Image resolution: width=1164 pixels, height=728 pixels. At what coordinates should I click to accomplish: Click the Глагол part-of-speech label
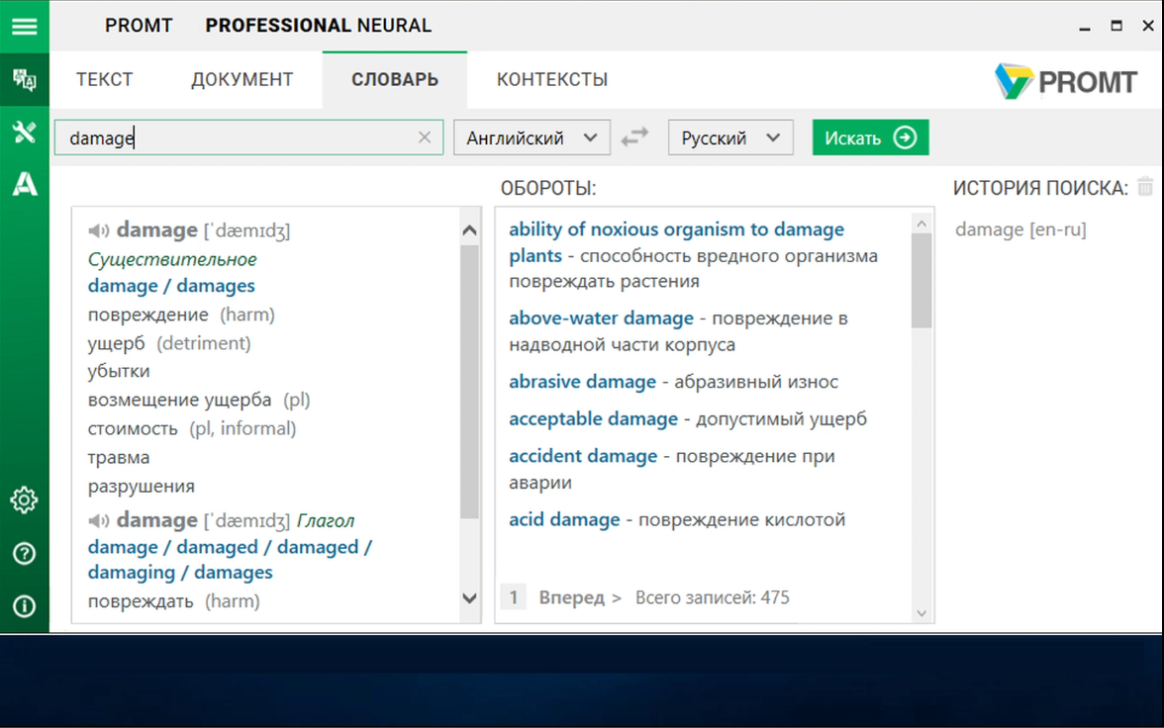pyautogui.click(x=326, y=521)
